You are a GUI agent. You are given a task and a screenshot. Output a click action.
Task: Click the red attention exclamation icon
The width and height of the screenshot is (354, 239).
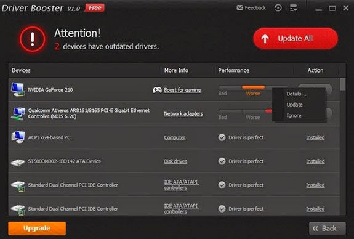[33, 39]
